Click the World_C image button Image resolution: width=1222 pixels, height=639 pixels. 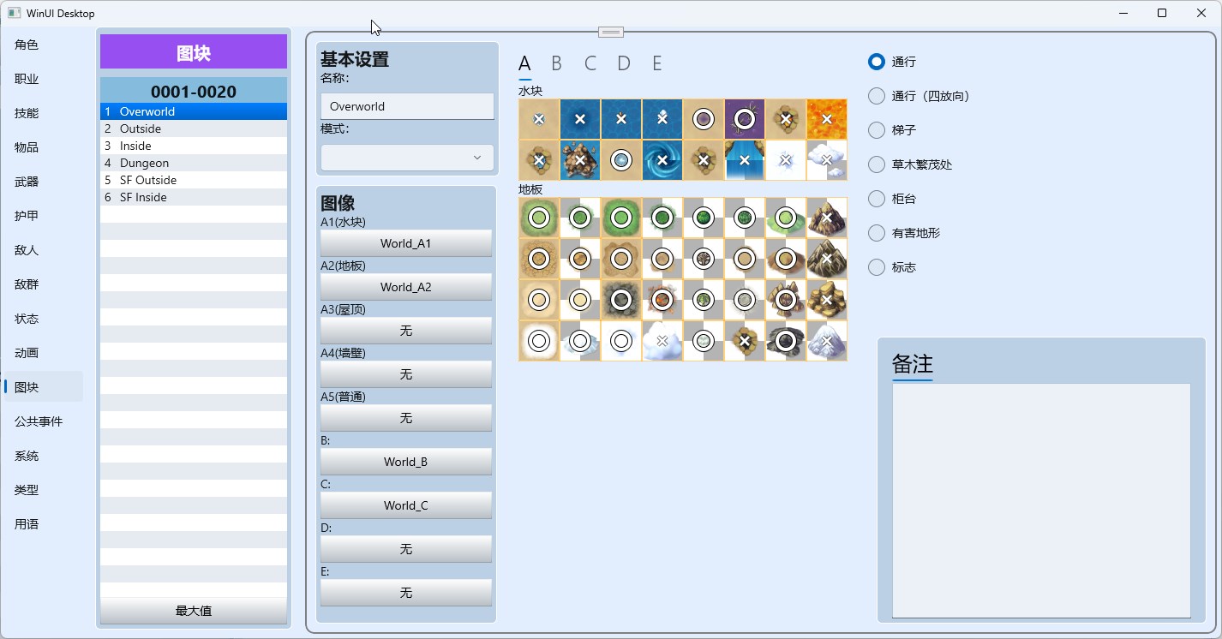coord(406,505)
